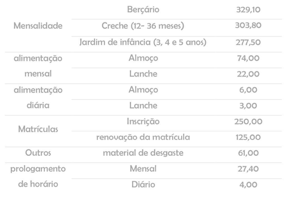Click the Matrículas category label
This screenshot has height=198, width=286.
click(38, 129)
